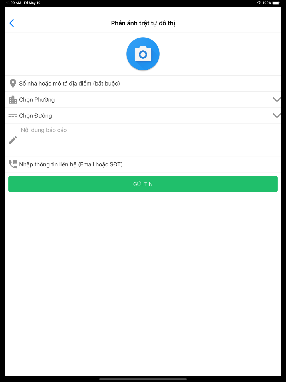
Task: Expand the Chọn Phường chevron
Action: (x=277, y=100)
